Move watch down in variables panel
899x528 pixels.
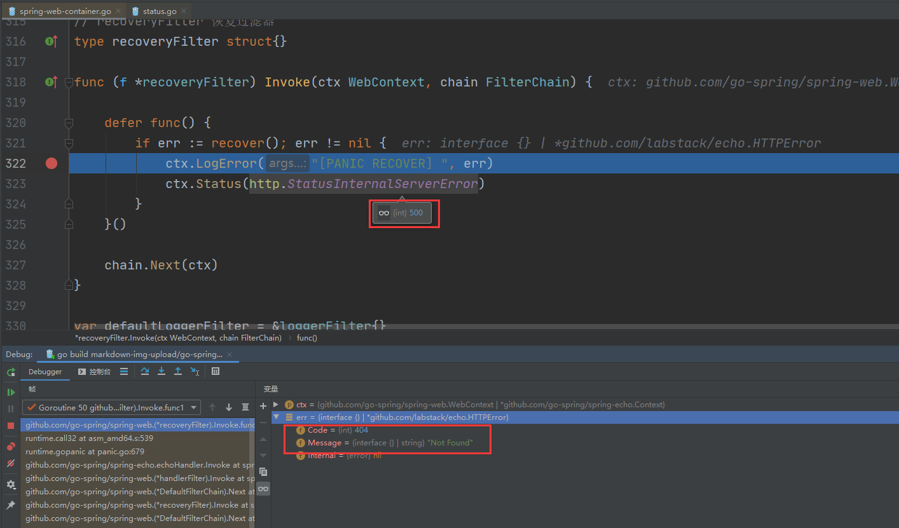tap(263, 456)
